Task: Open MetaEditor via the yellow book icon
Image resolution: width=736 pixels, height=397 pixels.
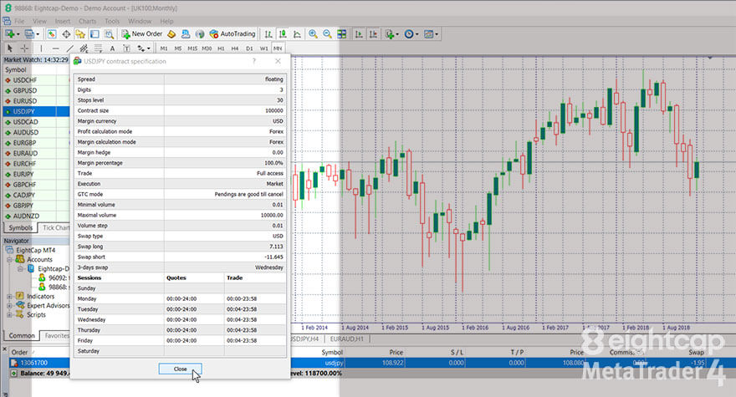Action: click(171, 33)
